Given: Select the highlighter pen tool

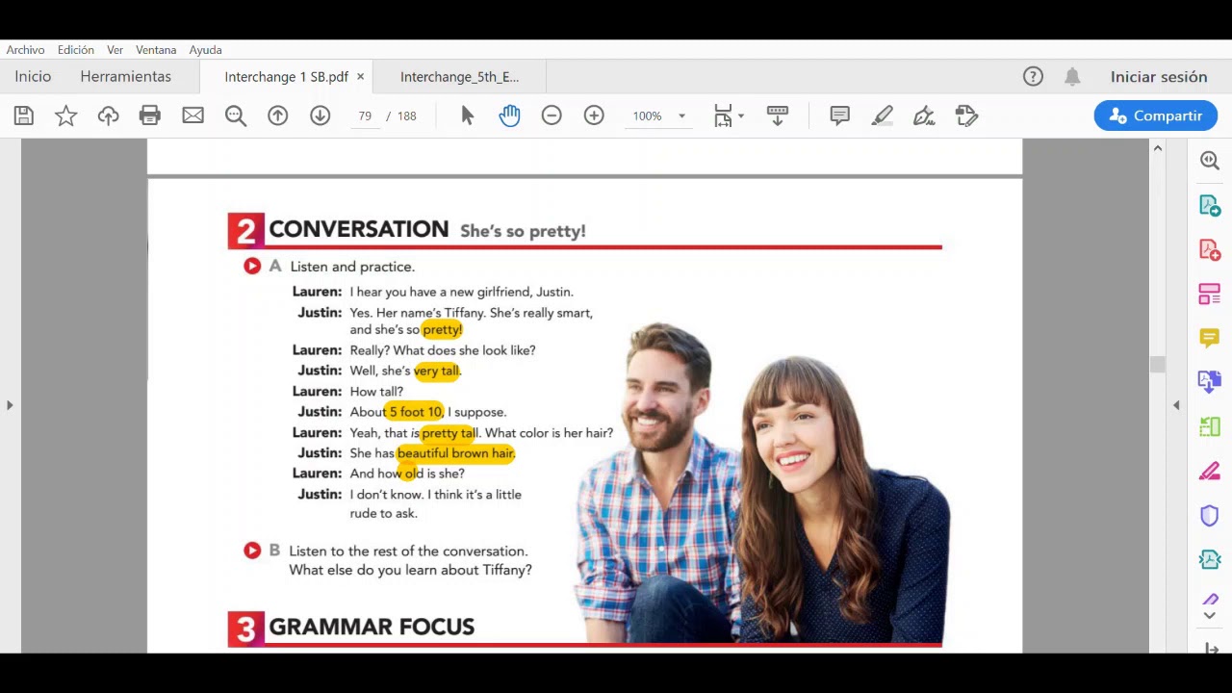Looking at the screenshot, I should click(882, 115).
